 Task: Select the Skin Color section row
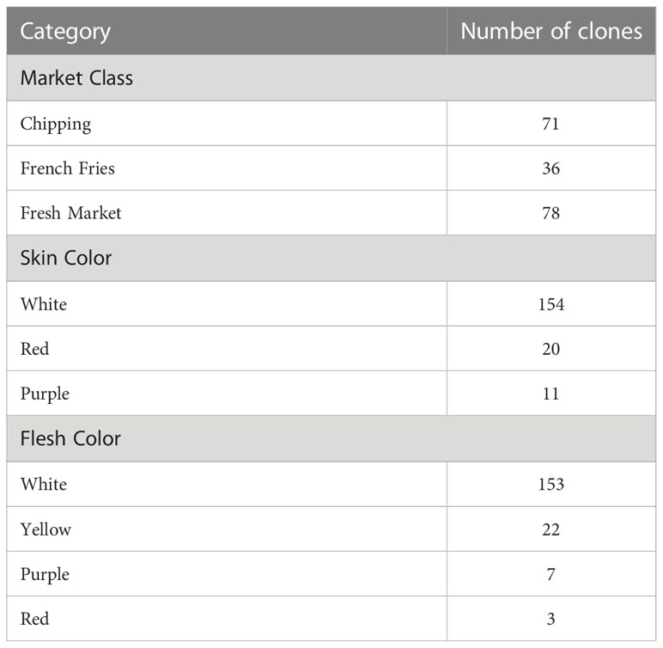point(331,258)
